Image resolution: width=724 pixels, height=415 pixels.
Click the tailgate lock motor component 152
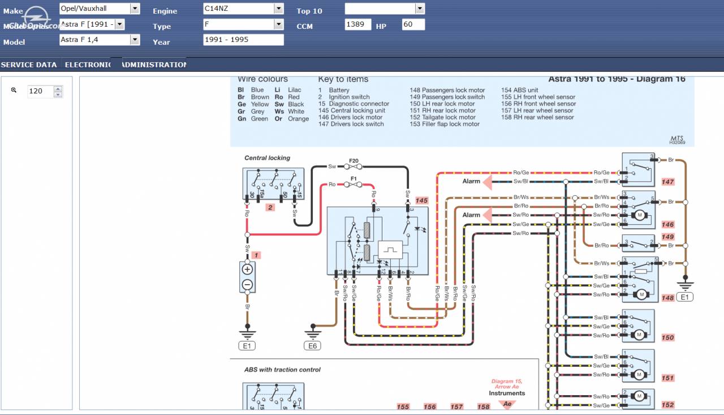[x=638, y=399]
